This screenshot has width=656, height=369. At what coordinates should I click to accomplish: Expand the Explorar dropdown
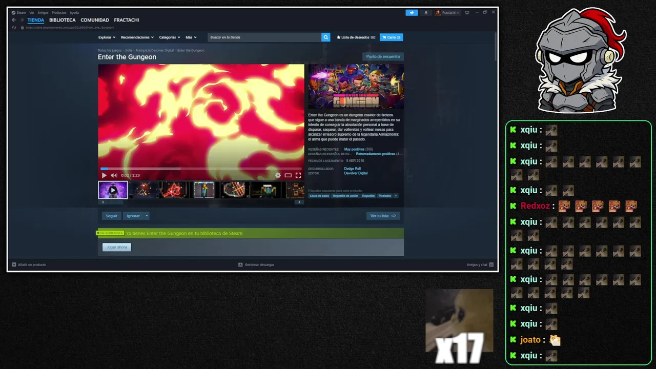[107, 37]
